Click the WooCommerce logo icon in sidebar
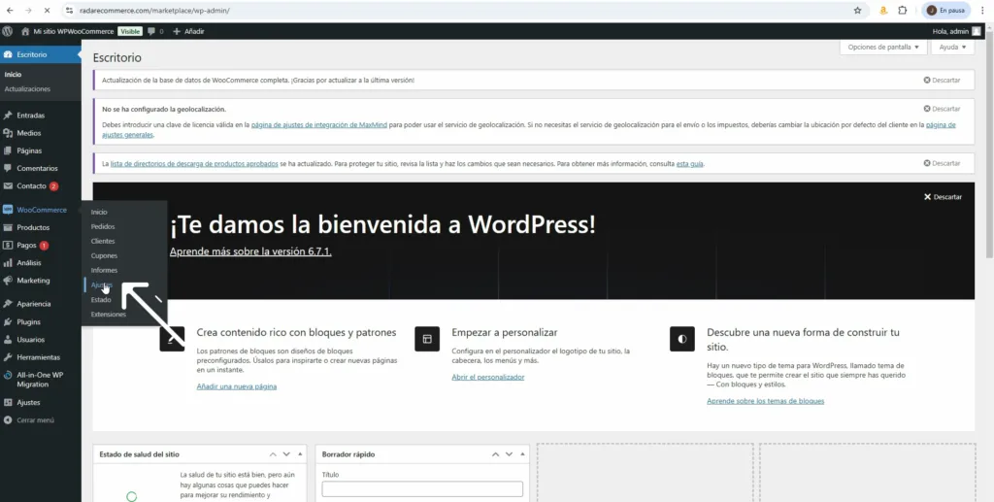The width and height of the screenshot is (994, 502). tap(8, 210)
